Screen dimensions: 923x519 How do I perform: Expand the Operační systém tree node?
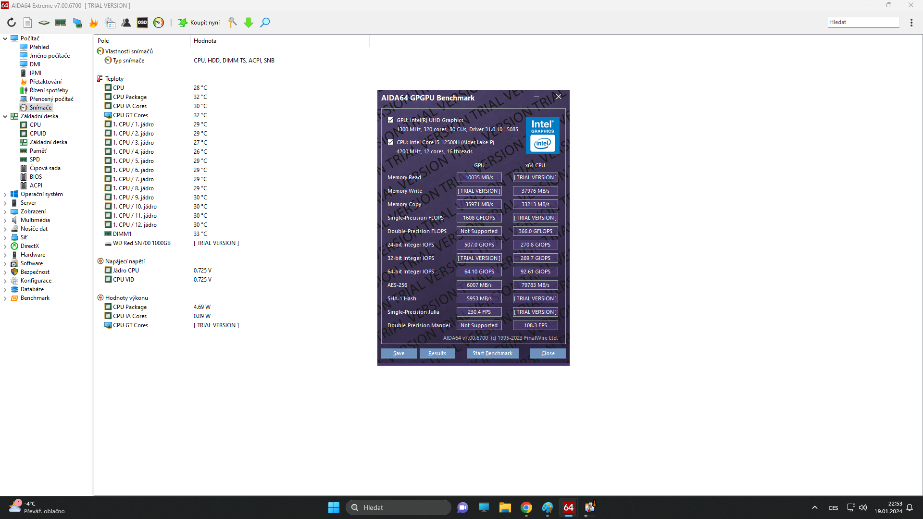click(5, 195)
